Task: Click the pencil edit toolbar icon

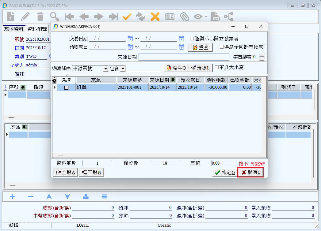Action: pos(25,17)
